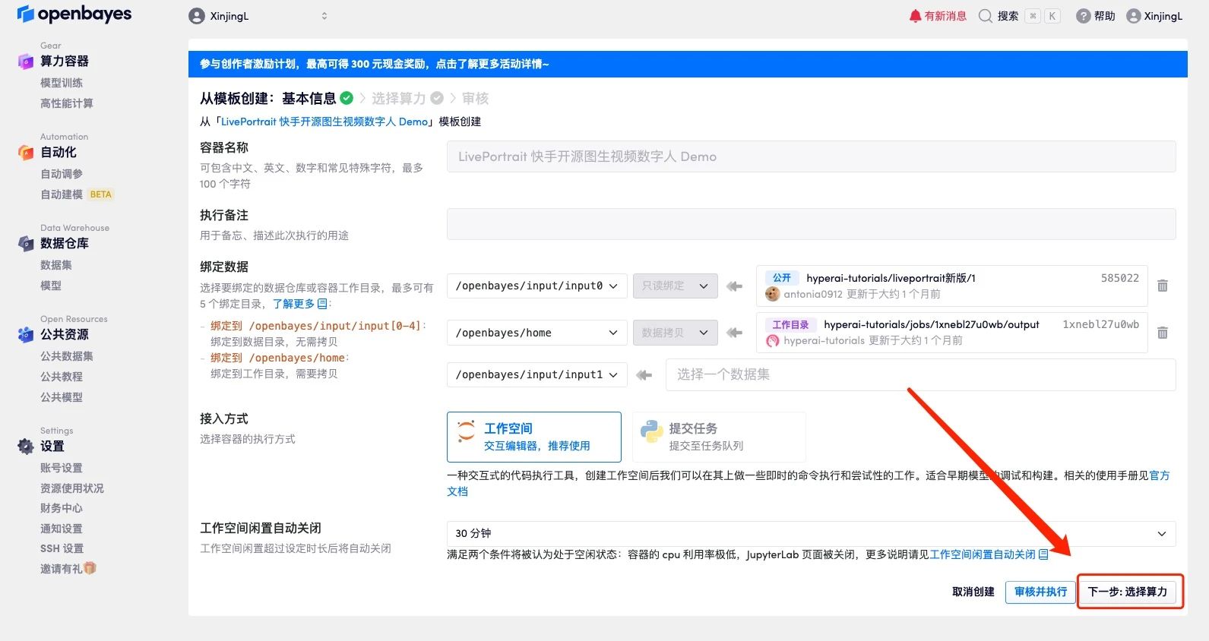Open 模型训练 in sidebar
The width and height of the screenshot is (1209, 641).
click(x=62, y=83)
